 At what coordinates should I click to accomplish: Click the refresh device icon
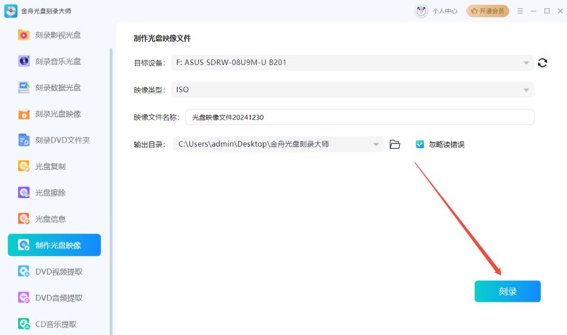(542, 63)
